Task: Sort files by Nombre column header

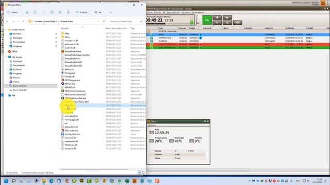Action: click(64, 28)
